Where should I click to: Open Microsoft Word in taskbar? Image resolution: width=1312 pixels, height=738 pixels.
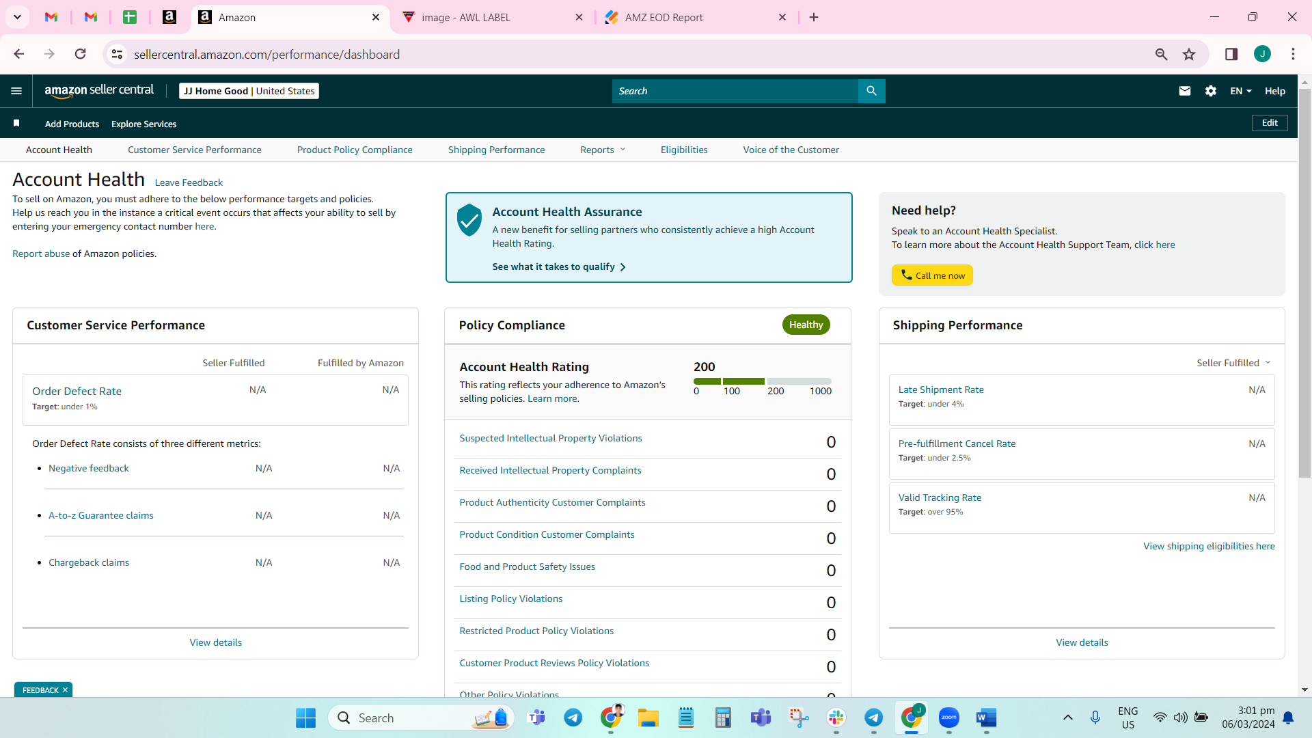coord(986,717)
